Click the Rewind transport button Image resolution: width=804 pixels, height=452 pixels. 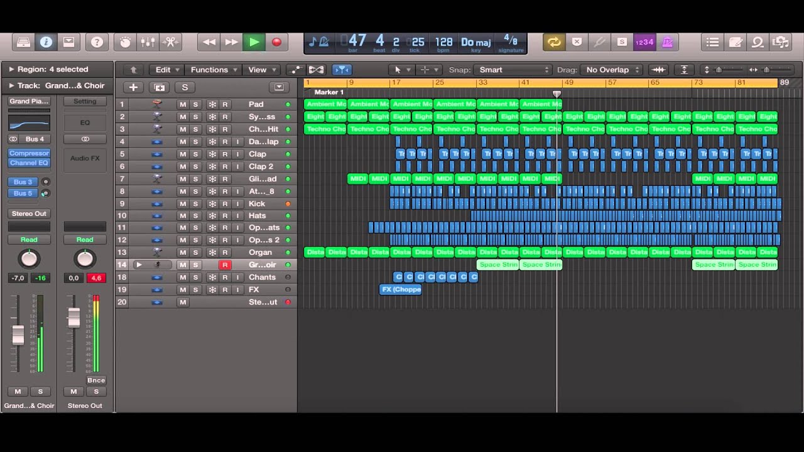[209, 42]
